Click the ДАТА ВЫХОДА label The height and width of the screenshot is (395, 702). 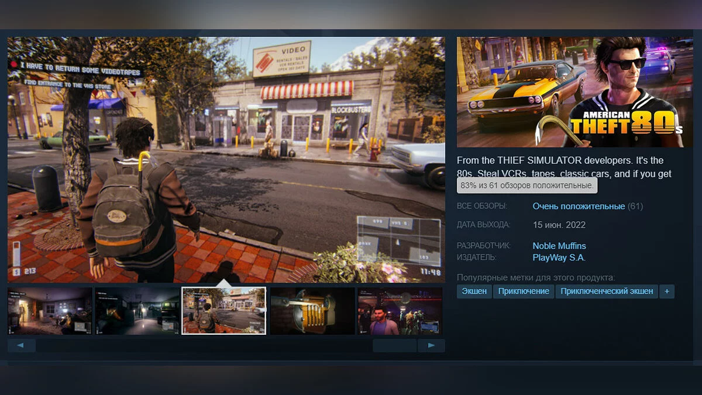tap(484, 225)
